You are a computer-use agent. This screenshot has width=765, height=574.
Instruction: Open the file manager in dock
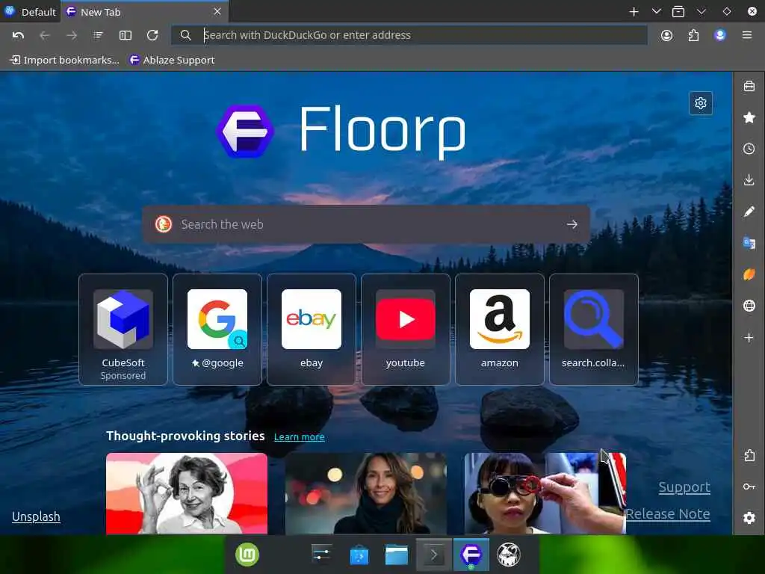[x=397, y=555]
